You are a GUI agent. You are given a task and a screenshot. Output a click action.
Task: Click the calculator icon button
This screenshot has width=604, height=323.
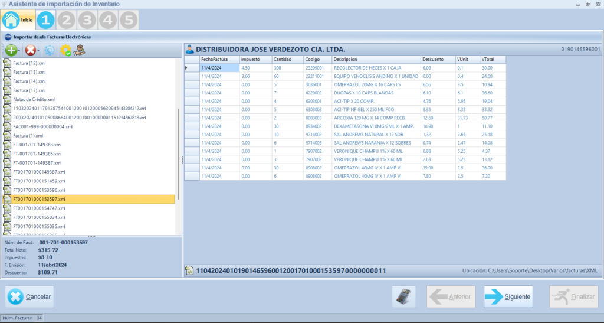403,297
